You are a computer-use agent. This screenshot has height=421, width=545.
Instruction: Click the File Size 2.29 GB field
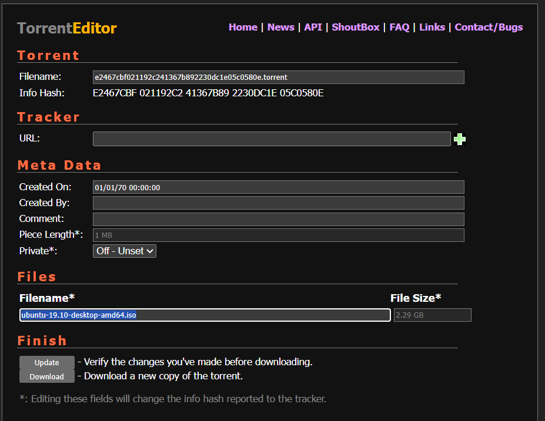[432, 315]
